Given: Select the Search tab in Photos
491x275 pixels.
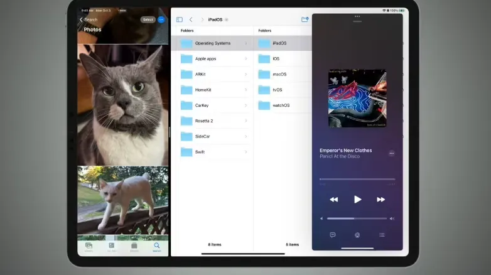Looking at the screenshot, I should click(156, 247).
